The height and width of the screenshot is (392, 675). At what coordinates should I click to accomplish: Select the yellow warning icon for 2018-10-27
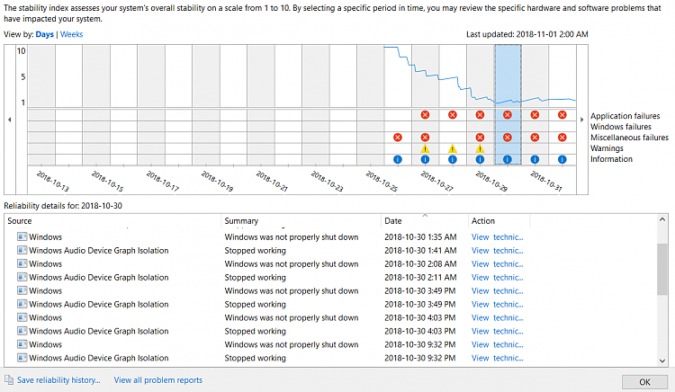pos(425,148)
